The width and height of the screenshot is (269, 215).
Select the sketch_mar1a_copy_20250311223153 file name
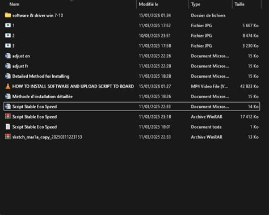pos(47,137)
